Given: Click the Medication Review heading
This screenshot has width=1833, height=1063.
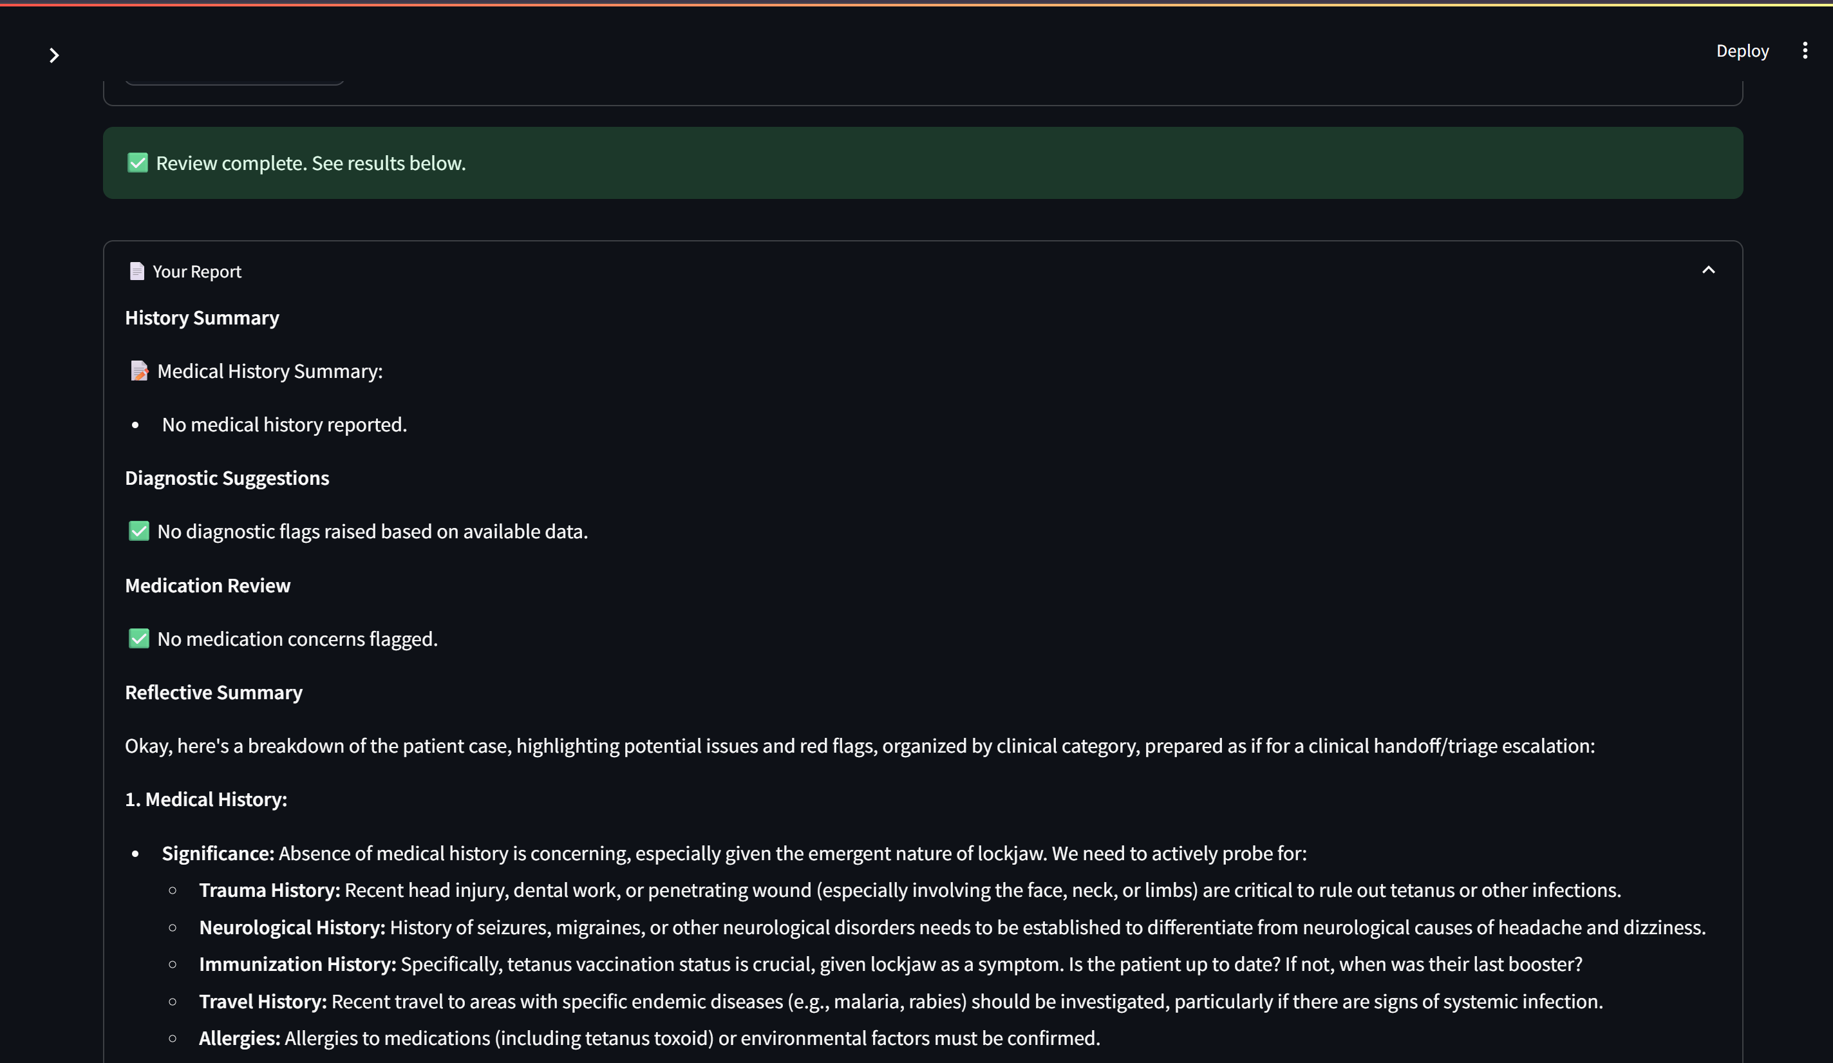Looking at the screenshot, I should pyautogui.click(x=207, y=586).
